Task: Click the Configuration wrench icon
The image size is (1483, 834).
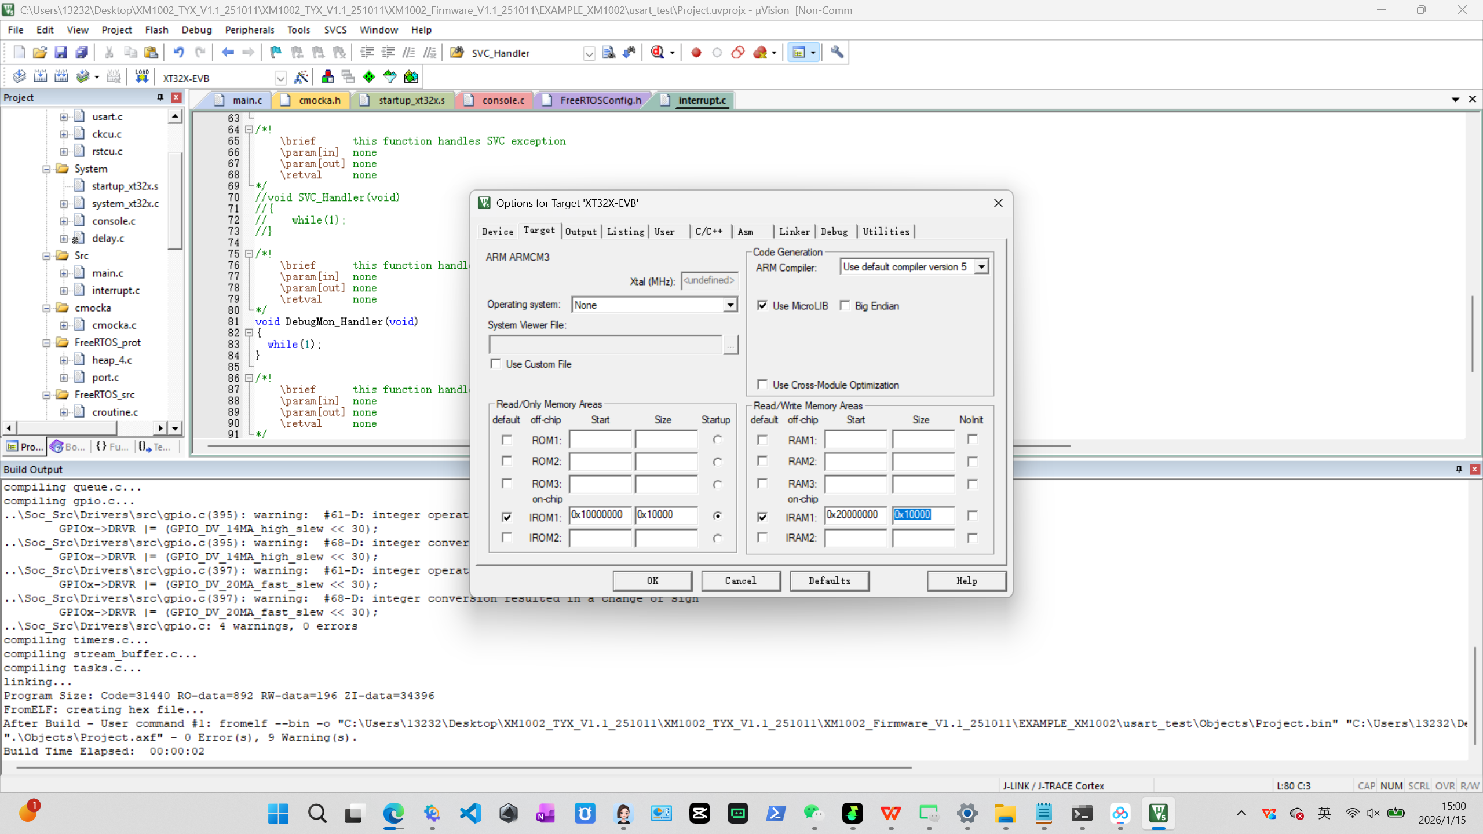Action: (837, 53)
